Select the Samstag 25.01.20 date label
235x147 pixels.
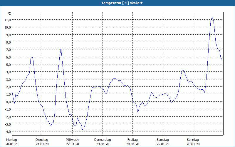(x=163, y=142)
